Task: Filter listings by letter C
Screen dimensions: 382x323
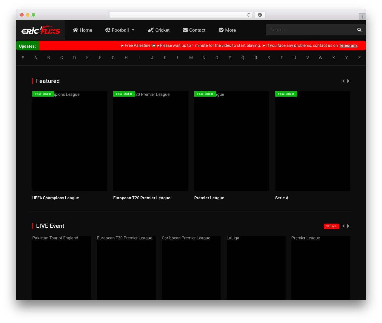Action: 61,58
